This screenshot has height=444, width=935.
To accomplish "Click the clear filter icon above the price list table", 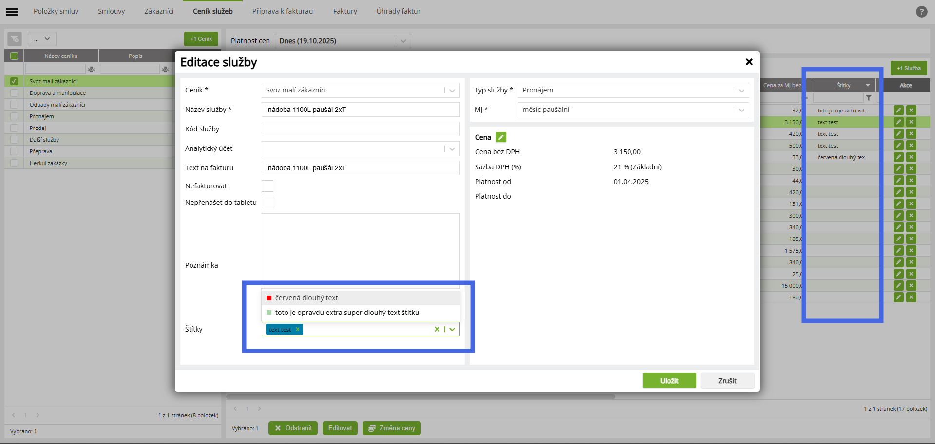I will [15, 39].
